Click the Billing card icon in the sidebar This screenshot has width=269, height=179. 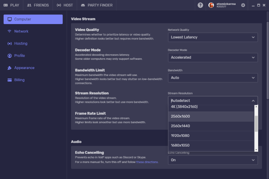9,80
